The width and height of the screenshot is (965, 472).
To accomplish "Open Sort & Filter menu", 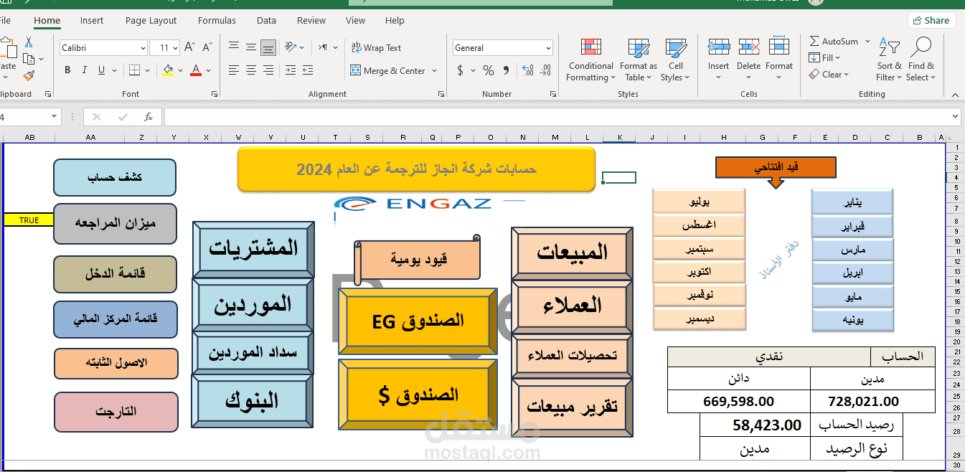I will (890, 60).
